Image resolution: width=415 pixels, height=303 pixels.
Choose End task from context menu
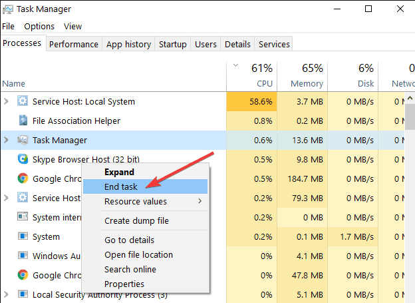(x=121, y=187)
